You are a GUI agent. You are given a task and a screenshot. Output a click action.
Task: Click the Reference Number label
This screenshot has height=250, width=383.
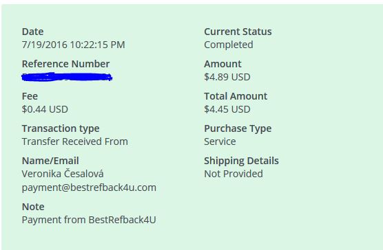65,64
